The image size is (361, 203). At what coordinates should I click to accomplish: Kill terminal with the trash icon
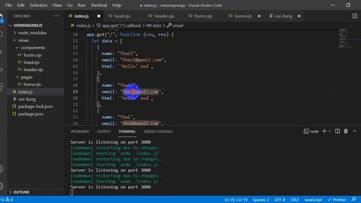click(346, 131)
